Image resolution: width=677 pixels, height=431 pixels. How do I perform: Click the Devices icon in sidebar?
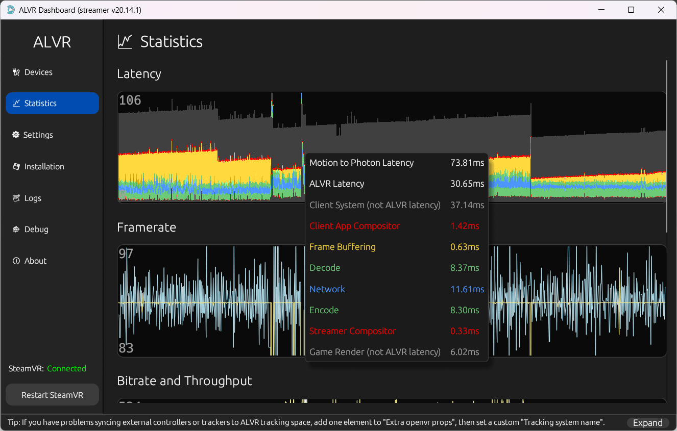(x=16, y=72)
